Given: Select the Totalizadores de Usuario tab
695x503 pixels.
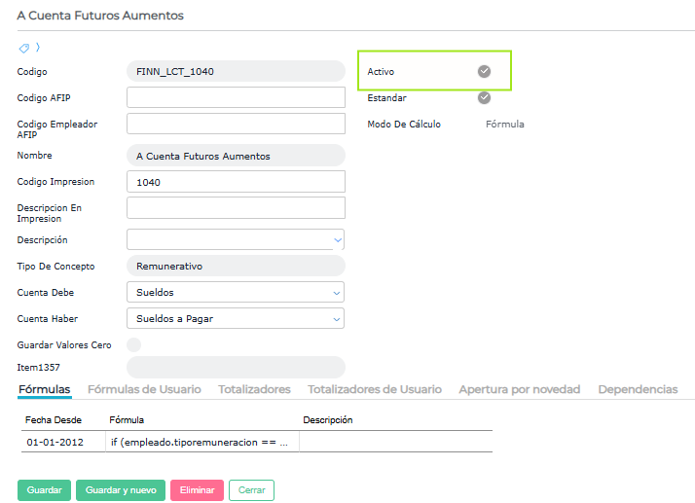Looking at the screenshot, I should tap(375, 389).
